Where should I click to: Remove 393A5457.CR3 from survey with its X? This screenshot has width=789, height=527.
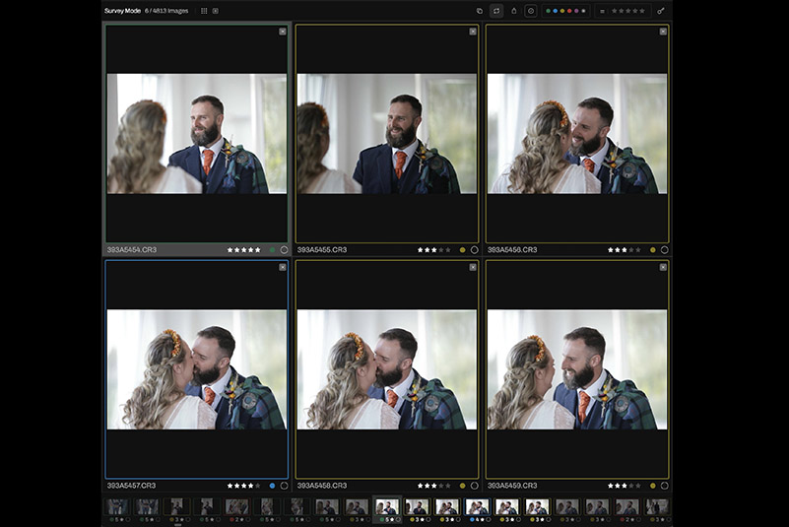point(283,267)
